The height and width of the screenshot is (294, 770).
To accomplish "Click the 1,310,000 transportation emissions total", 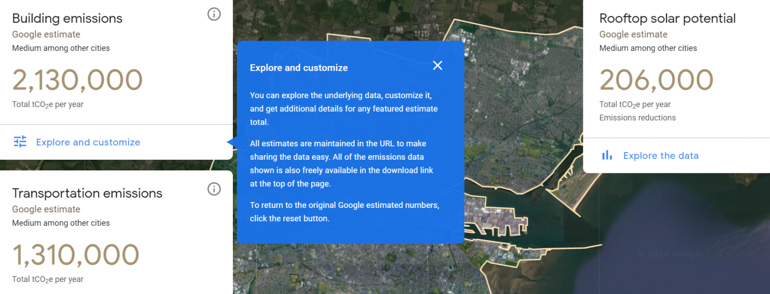I will pos(76,255).
